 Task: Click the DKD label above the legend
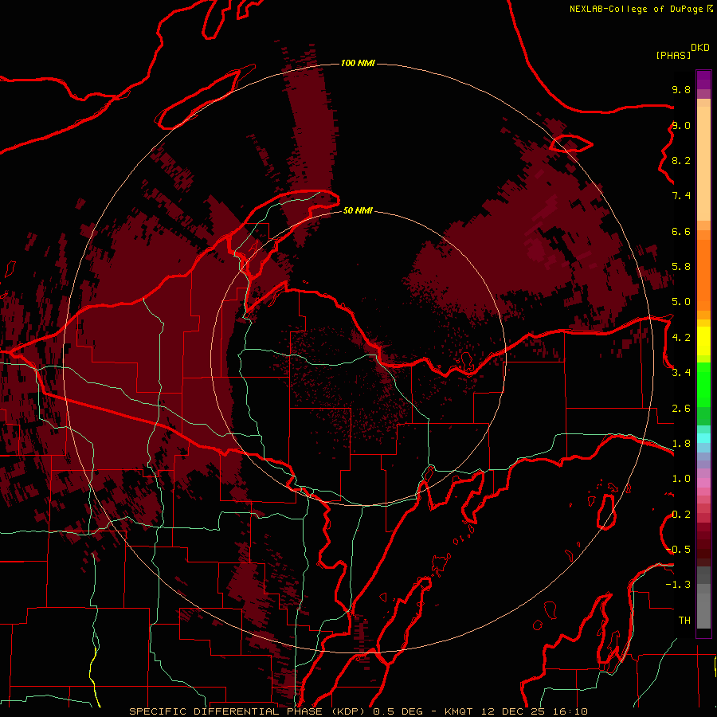[700, 48]
